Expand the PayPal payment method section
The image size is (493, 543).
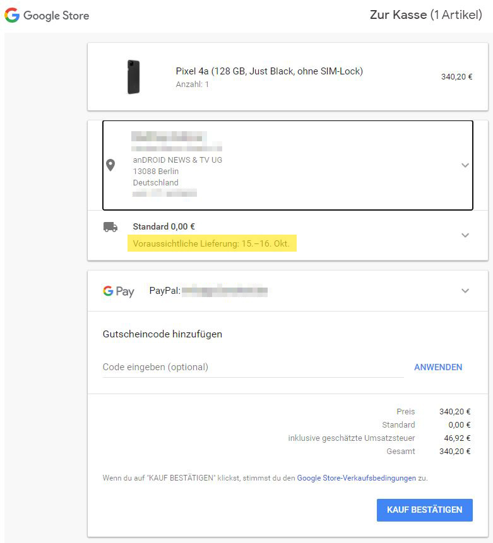pos(465,291)
